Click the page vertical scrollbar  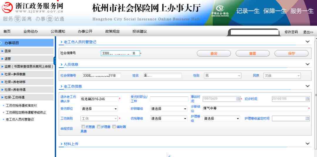coord(316,95)
